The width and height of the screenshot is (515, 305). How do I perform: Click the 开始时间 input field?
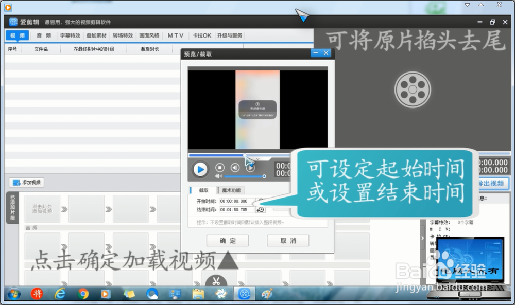pos(237,201)
